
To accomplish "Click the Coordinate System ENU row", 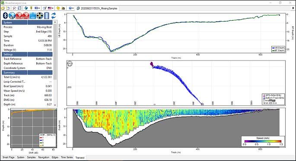I will tap(28, 68).
